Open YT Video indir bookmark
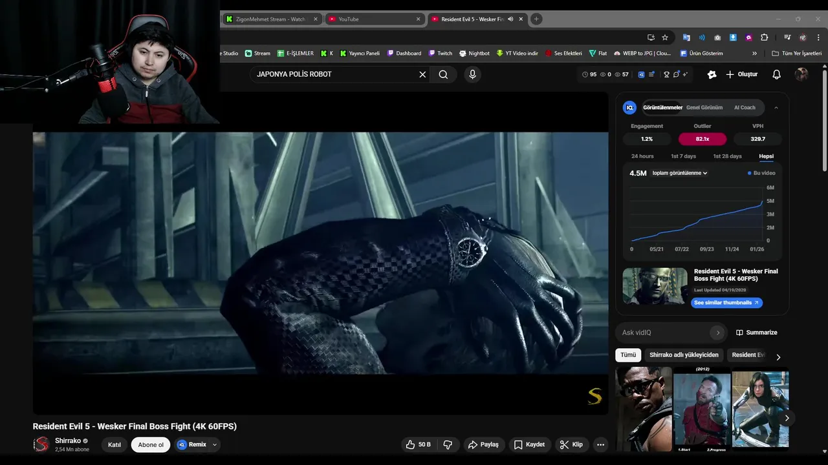Image resolution: width=828 pixels, height=465 pixels. click(x=517, y=54)
